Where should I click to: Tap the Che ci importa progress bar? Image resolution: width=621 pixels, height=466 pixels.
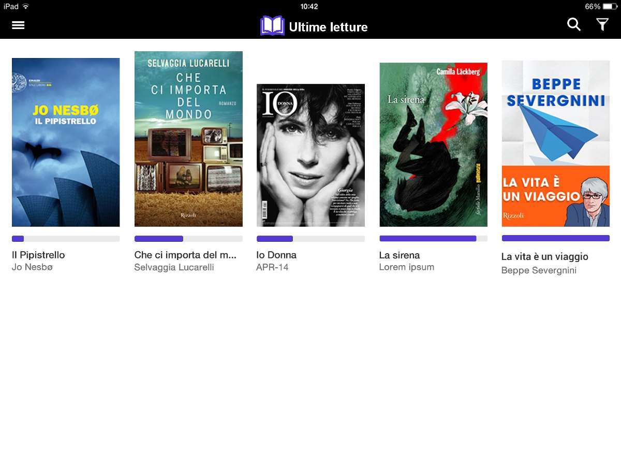pos(188,239)
